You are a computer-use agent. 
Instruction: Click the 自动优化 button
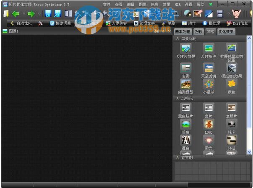point(21,23)
